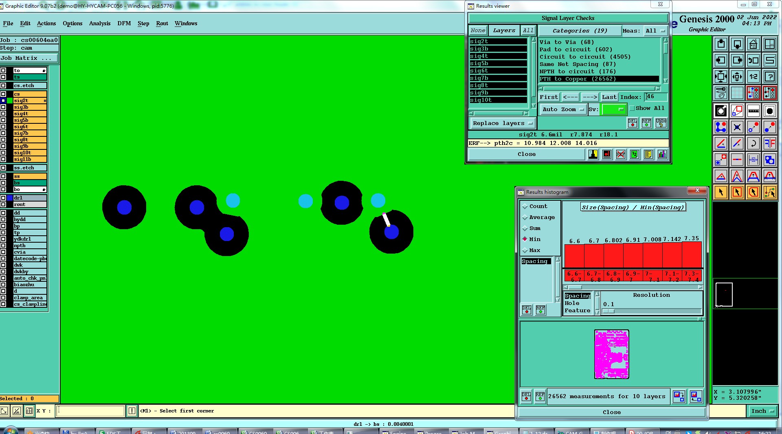Select the Min radio option
Image resolution: width=782 pixels, height=434 pixels.
pyautogui.click(x=525, y=239)
